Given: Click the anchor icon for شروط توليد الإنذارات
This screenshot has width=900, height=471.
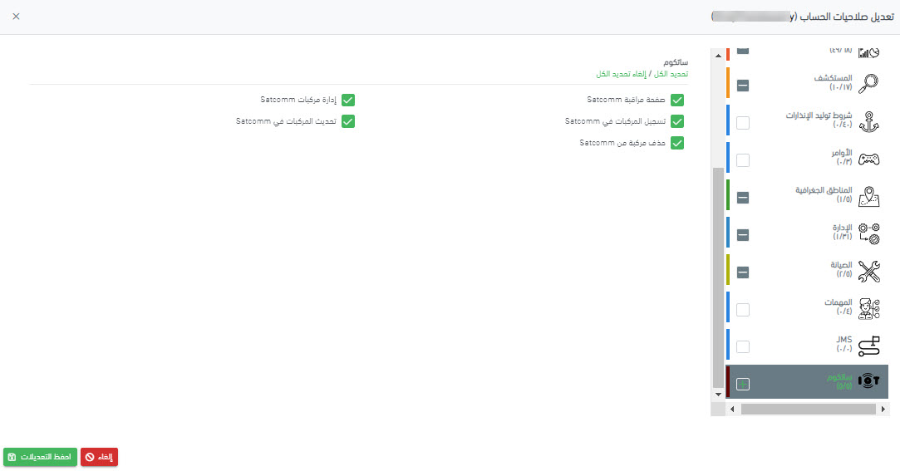Looking at the screenshot, I should (x=868, y=121).
